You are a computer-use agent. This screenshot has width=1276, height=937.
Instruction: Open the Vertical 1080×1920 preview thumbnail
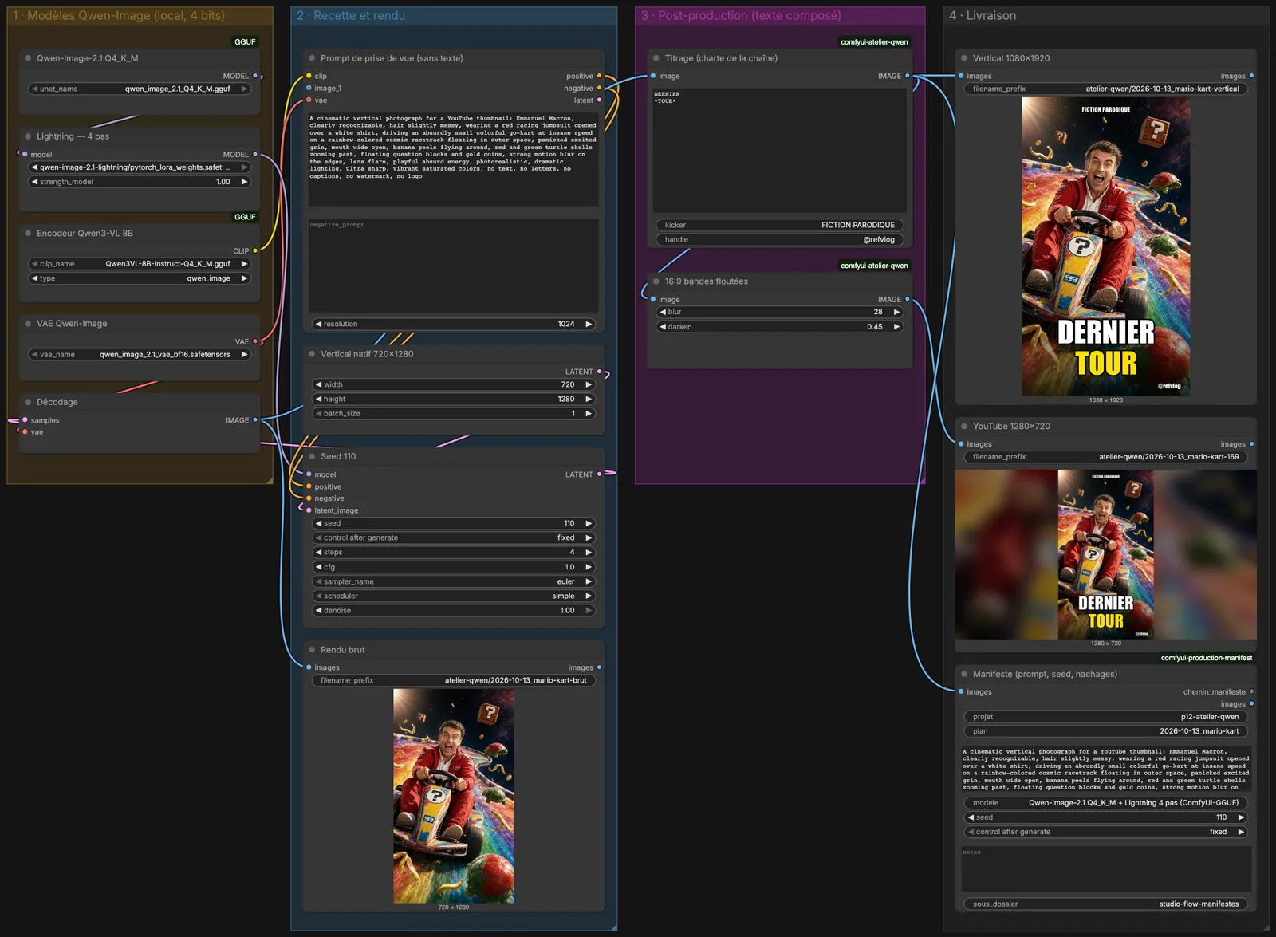[x=1106, y=246]
